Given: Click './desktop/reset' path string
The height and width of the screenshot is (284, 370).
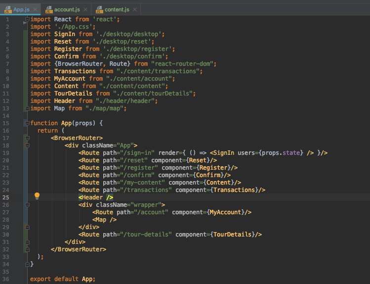Looking at the screenshot, I should (122, 42).
